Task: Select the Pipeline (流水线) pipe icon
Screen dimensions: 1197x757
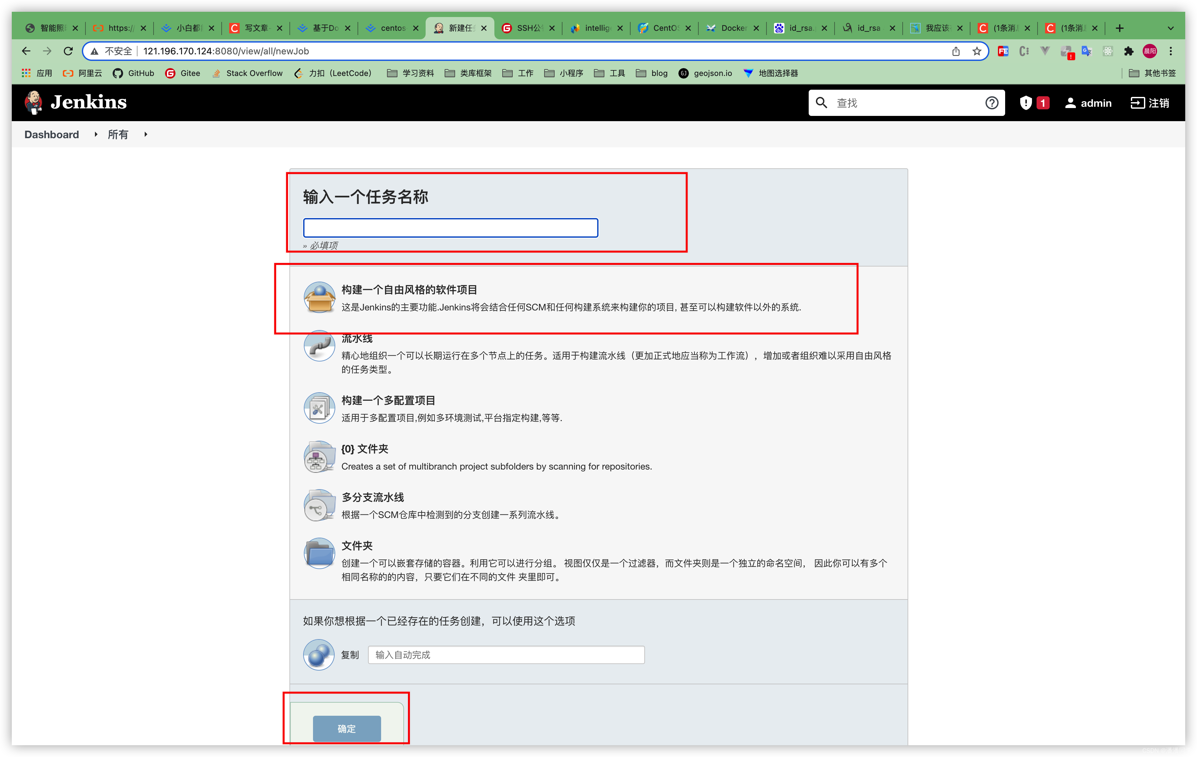Action: click(319, 346)
